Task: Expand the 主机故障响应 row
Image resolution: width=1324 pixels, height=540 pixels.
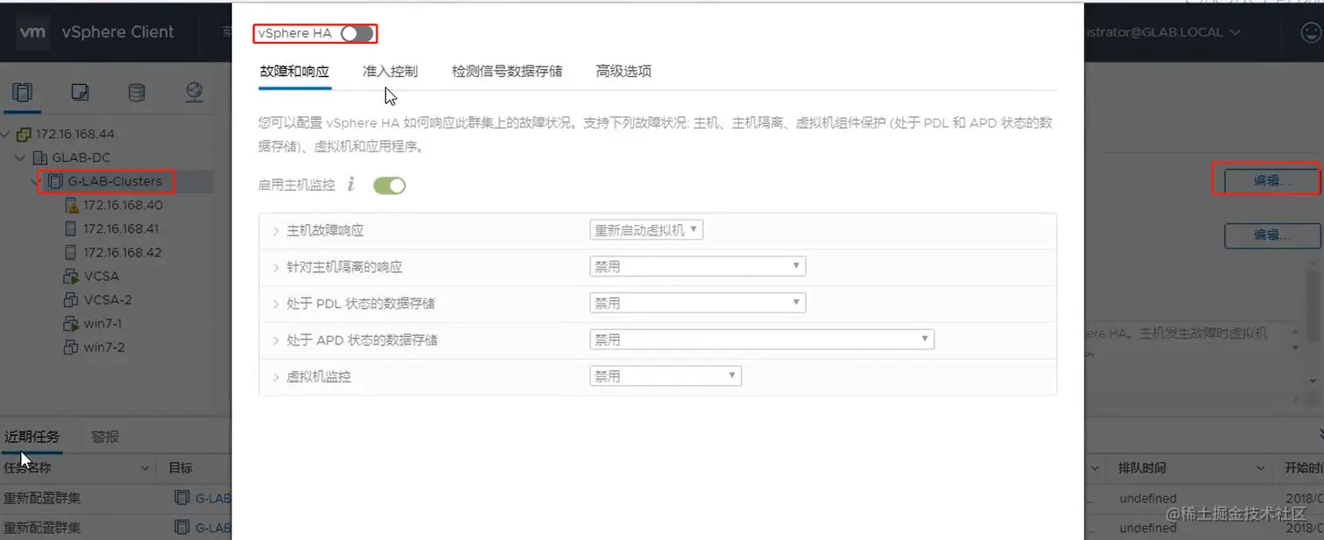Action: pos(276,231)
